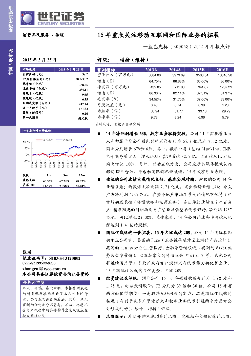Click the date 2015年3月25日

point(39,60)
